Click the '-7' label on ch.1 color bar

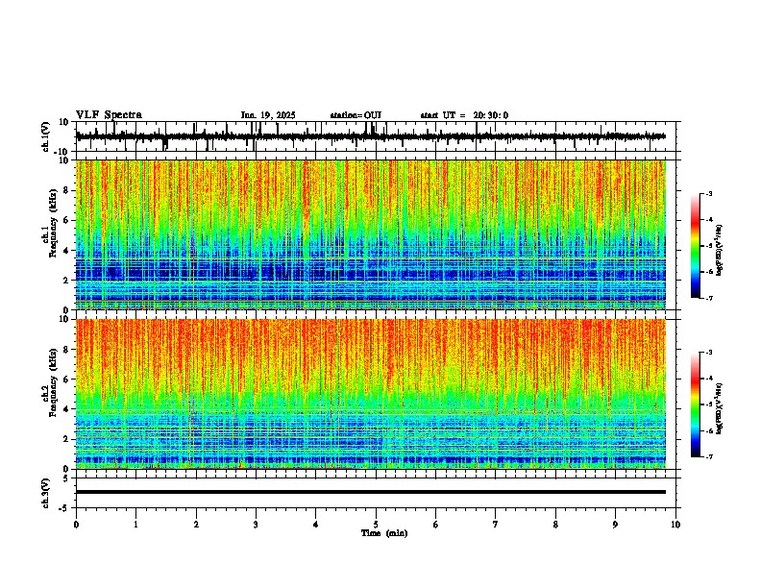(x=708, y=298)
